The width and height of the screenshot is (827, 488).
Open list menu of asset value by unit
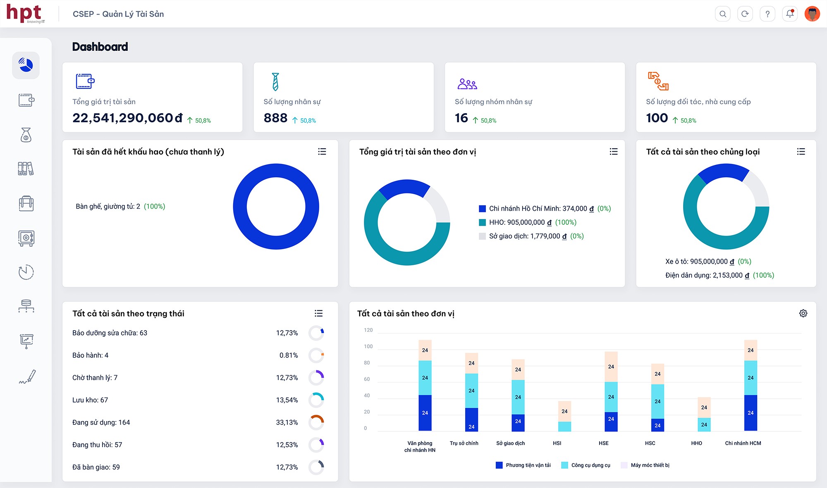tap(614, 152)
